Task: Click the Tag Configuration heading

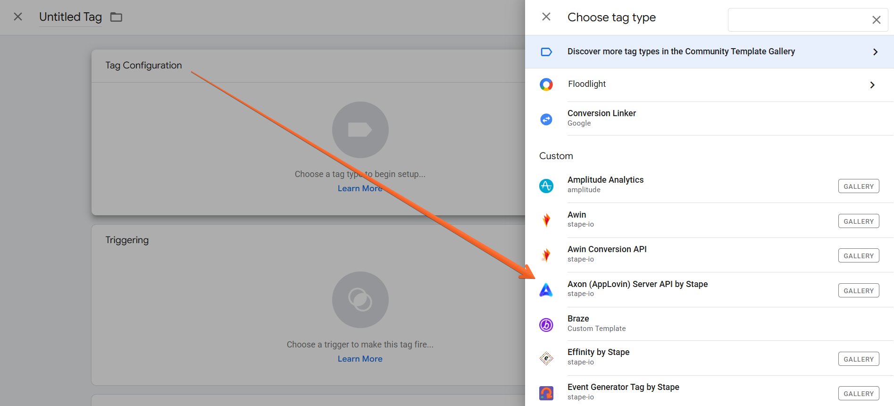Action: (143, 65)
